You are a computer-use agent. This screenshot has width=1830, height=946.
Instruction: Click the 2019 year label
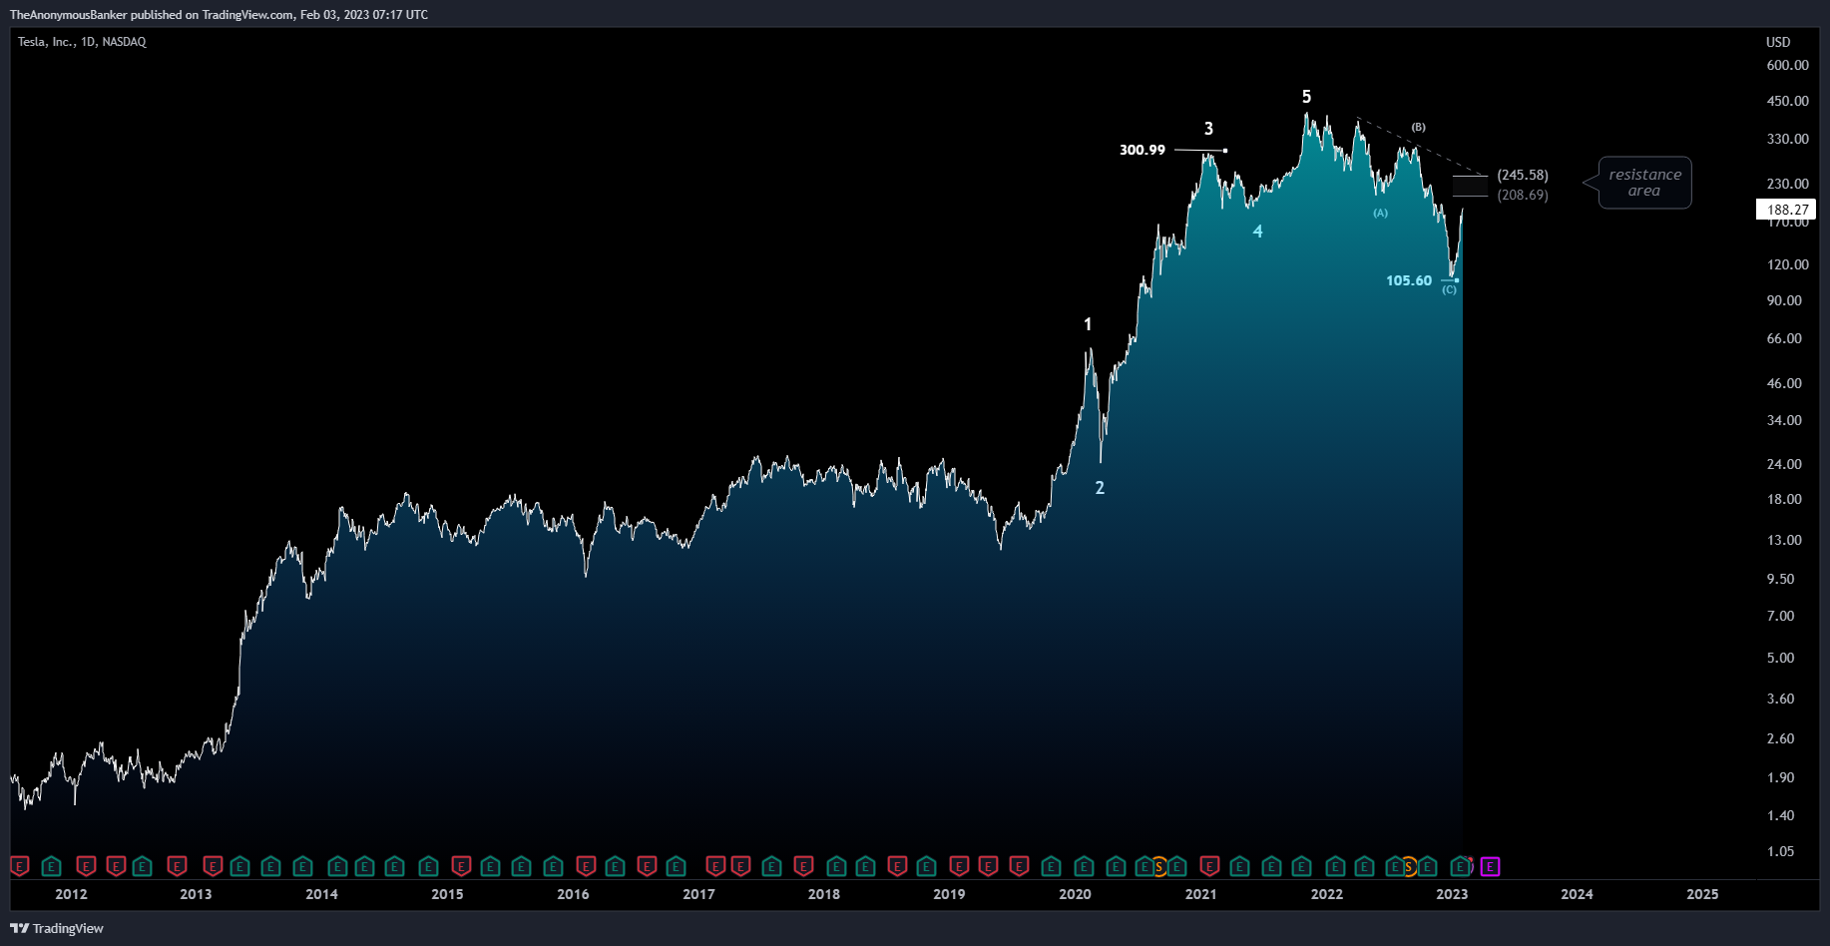949,894
